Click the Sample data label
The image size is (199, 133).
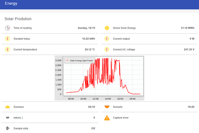(21, 128)
